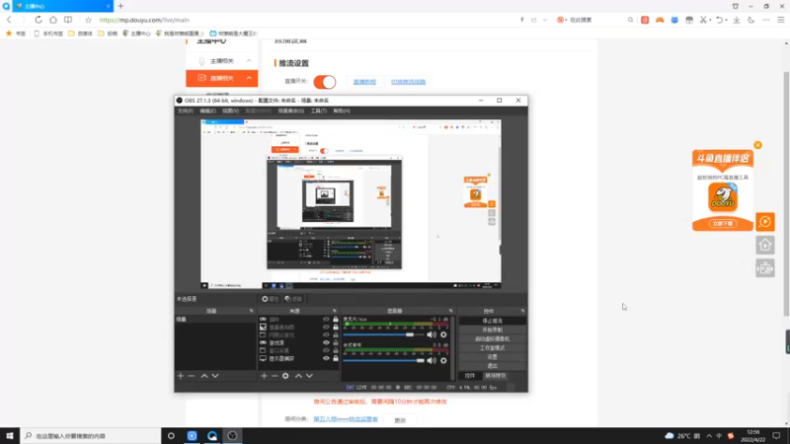Click the home icon on right sidebar
Screen dimensions: 790x444
764,245
